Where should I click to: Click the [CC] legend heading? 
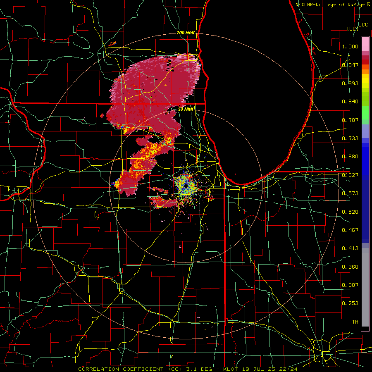tap(353, 29)
